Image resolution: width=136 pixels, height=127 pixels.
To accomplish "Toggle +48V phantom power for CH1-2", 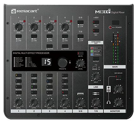I will pyautogui.click(x=96, y=22).
